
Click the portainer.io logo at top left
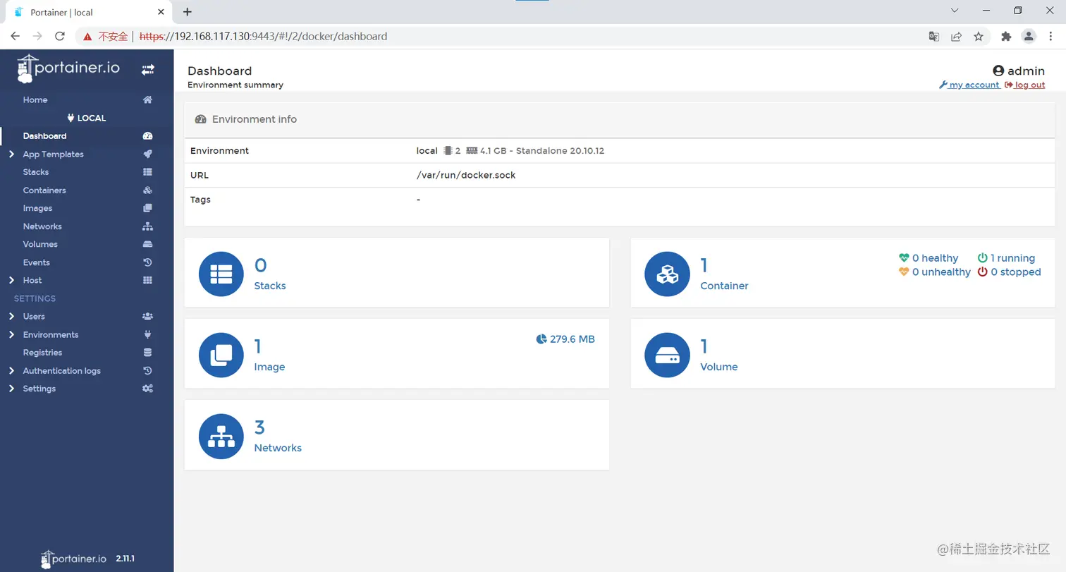pyautogui.click(x=68, y=68)
